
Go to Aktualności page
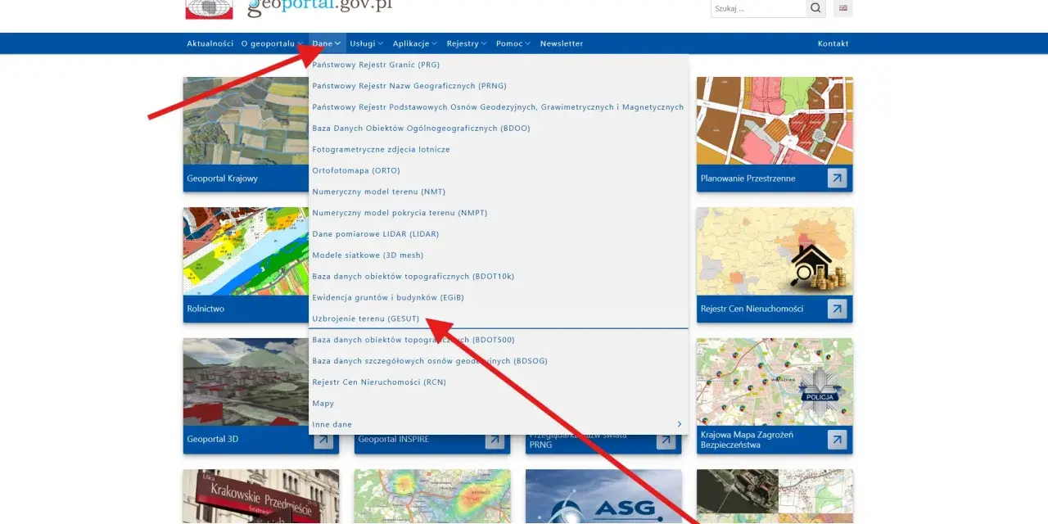click(210, 43)
